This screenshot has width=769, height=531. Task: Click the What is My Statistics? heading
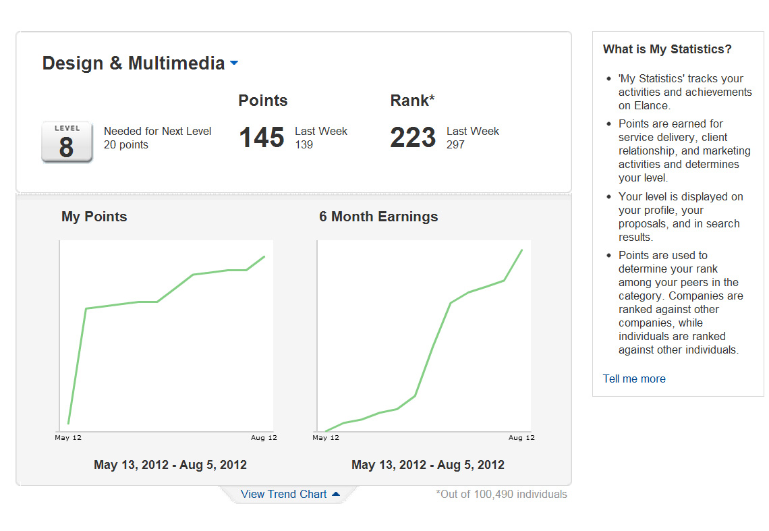pyautogui.click(x=666, y=49)
